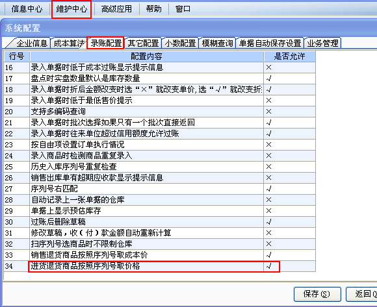This screenshot has width=377, height=307.
Task: Switch to the 其它配置 tab
Action: click(143, 43)
